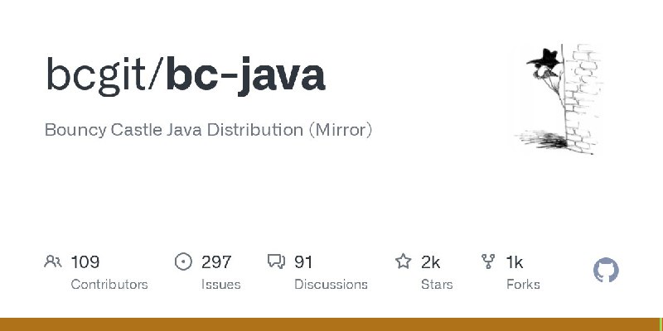
Task: Click the GitHub Octocat logo
Action: (x=606, y=271)
